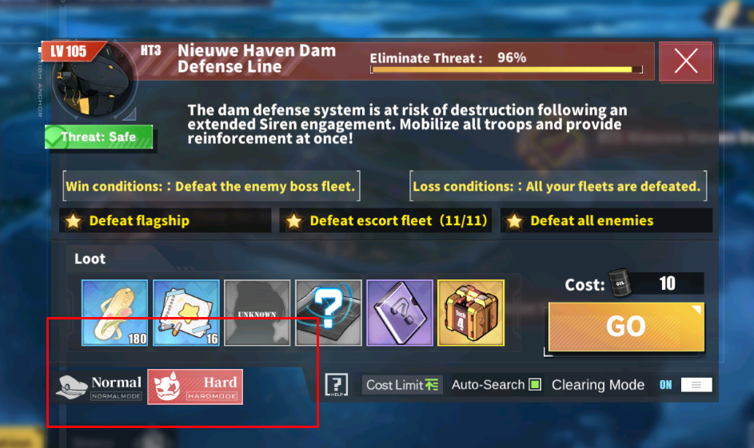Switch to Hard mode tab

pyautogui.click(x=195, y=387)
